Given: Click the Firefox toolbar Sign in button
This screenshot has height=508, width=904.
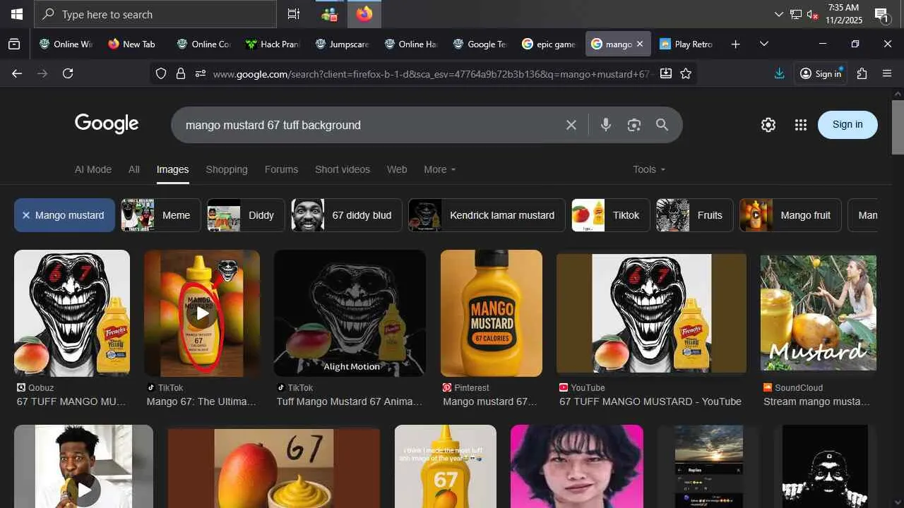Looking at the screenshot, I should click(x=821, y=73).
